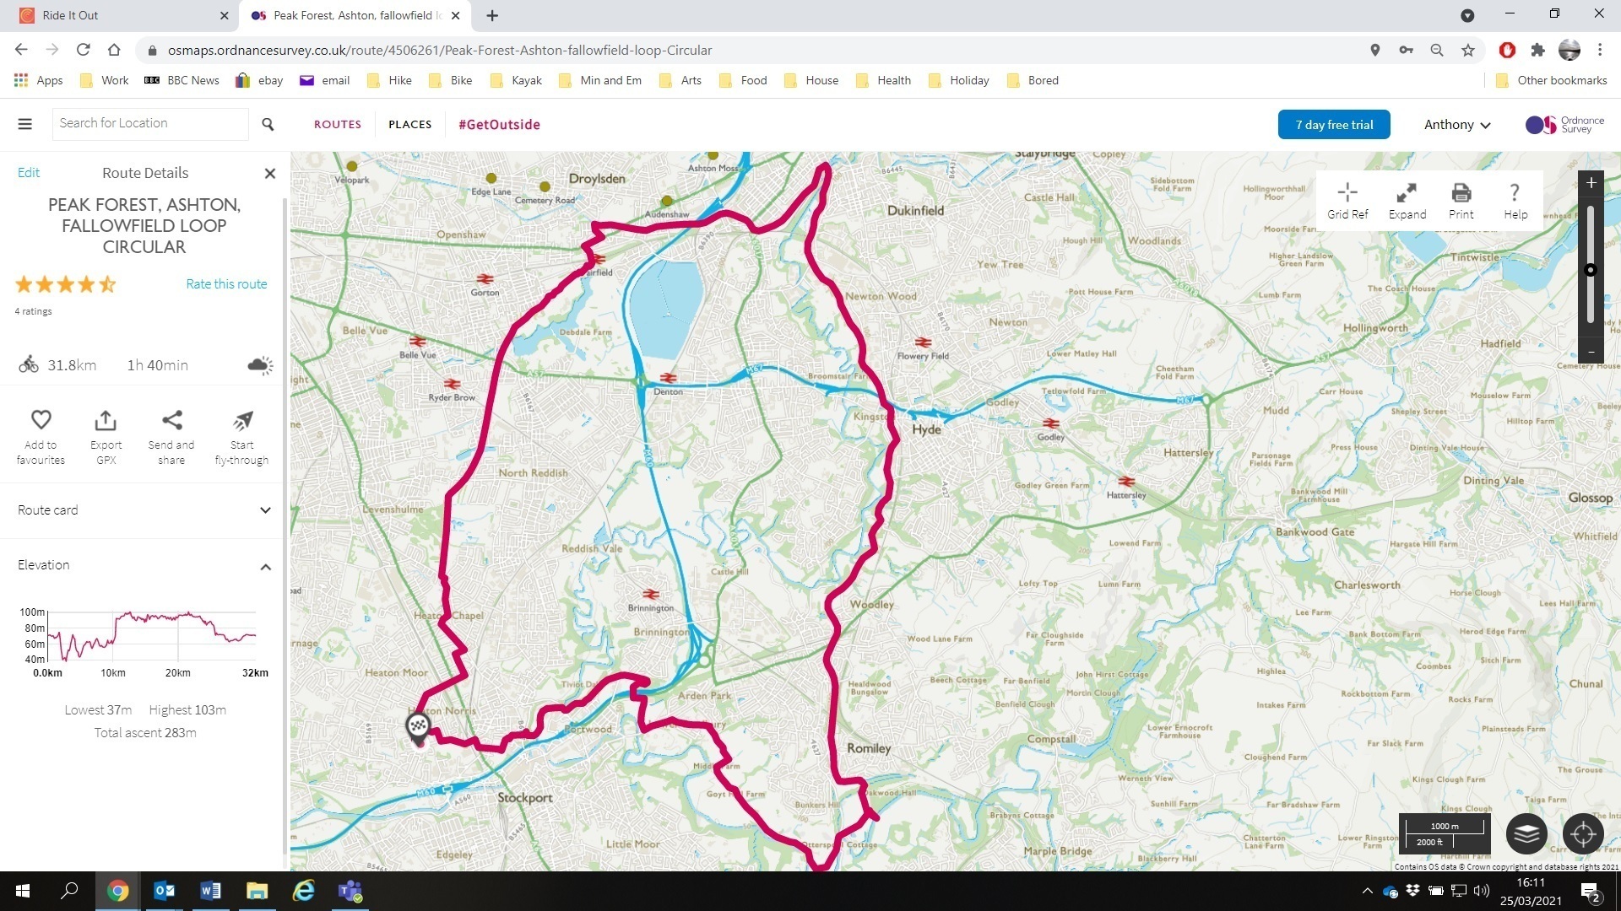The width and height of the screenshot is (1621, 911).
Task: Open the Holiday bookmarks folder
Action: [x=958, y=80]
